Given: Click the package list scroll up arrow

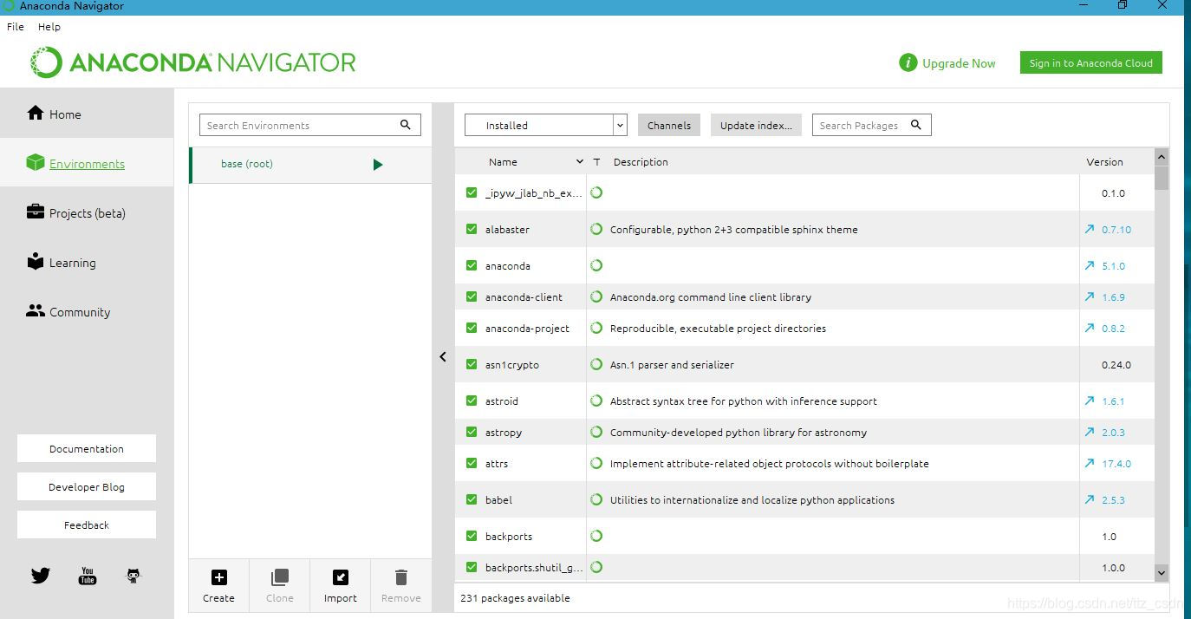Looking at the screenshot, I should click(1162, 157).
